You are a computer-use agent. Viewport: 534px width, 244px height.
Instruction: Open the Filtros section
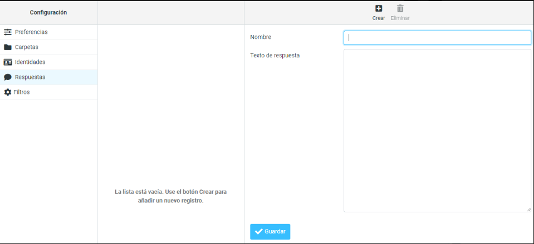[48, 92]
